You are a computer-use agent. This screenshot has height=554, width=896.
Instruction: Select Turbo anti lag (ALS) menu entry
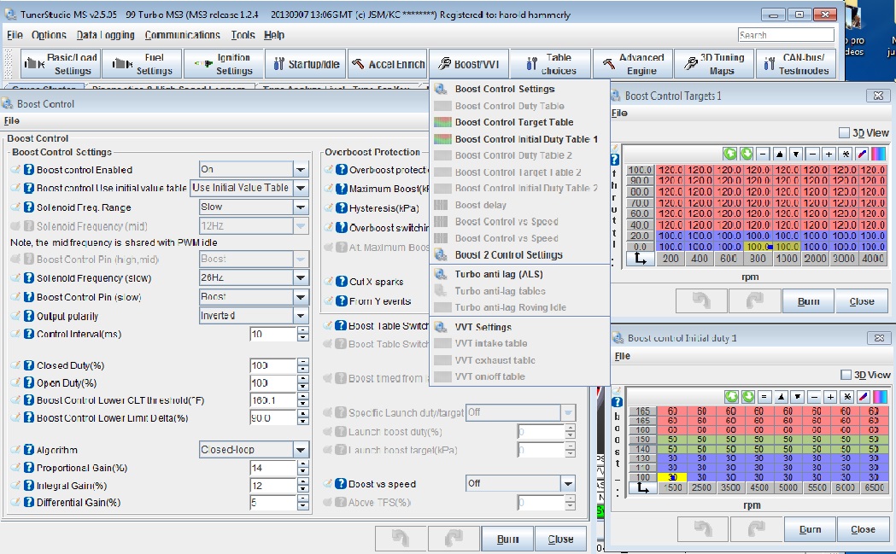point(499,275)
